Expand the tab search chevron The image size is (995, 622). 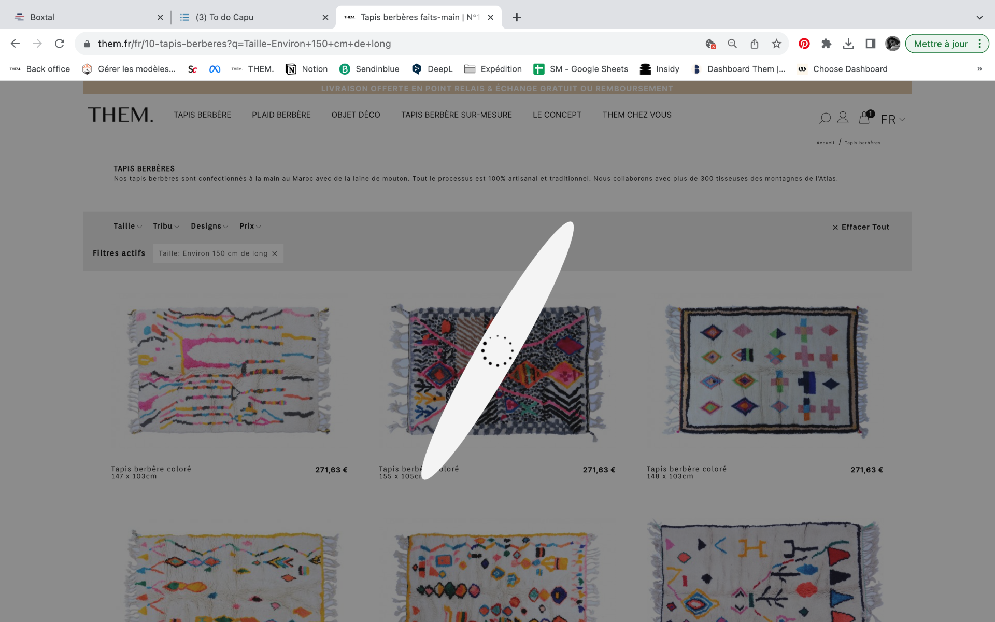(x=979, y=17)
